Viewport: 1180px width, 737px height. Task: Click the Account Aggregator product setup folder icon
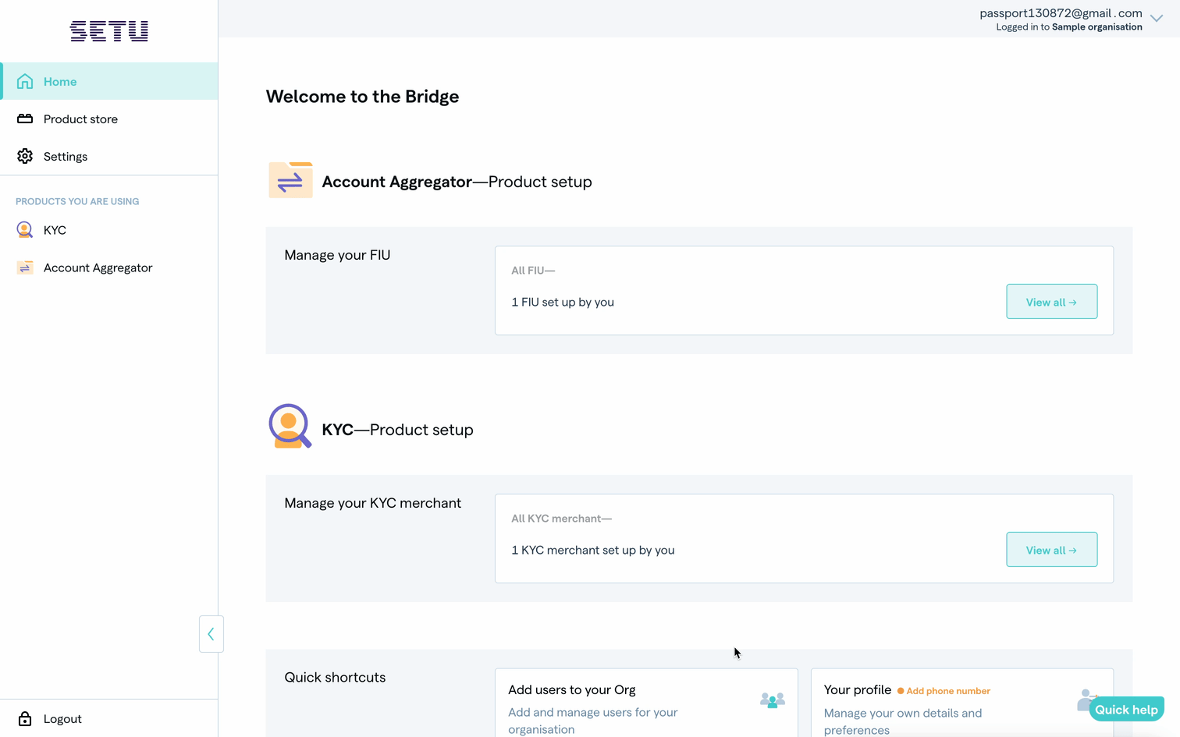(290, 179)
